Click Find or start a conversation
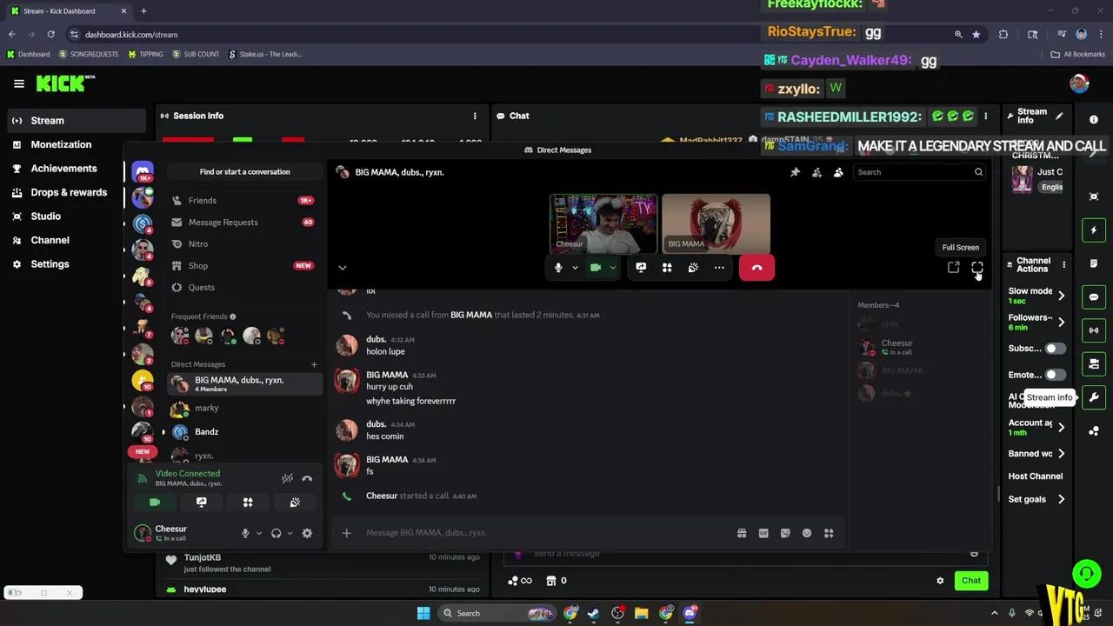The height and width of the screenshot is (626, 1113). pos(244,171)
